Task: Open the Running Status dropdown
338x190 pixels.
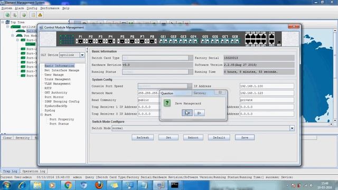Action: (x=190, y=72)
